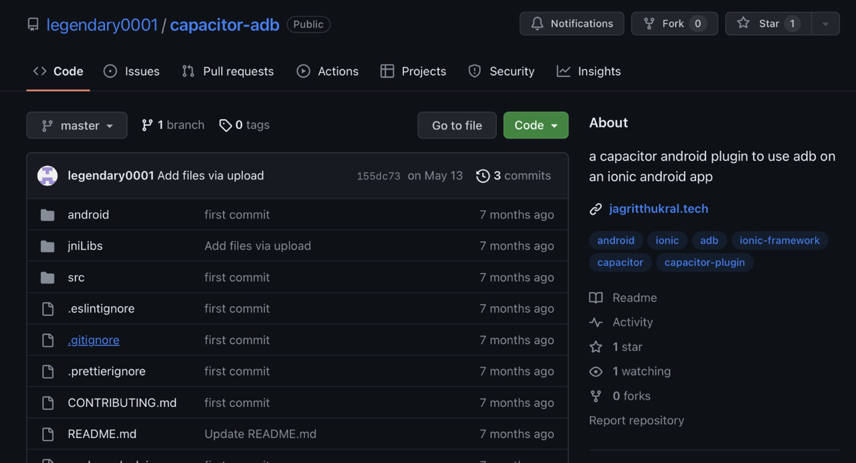Click the Notifications bell icon
The height and width of the screenshot is (463, 856).
click(537, 23)
